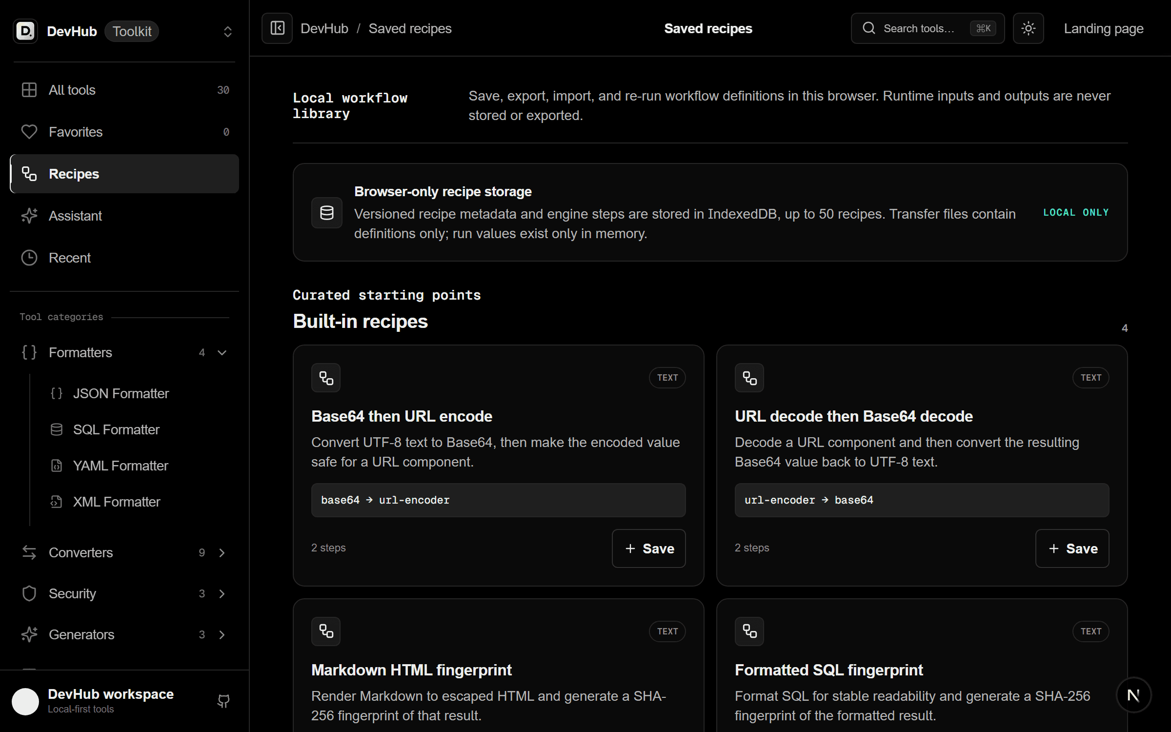Click into the Search tools field
The image size is (1171, 732).
tap(928, 28)
